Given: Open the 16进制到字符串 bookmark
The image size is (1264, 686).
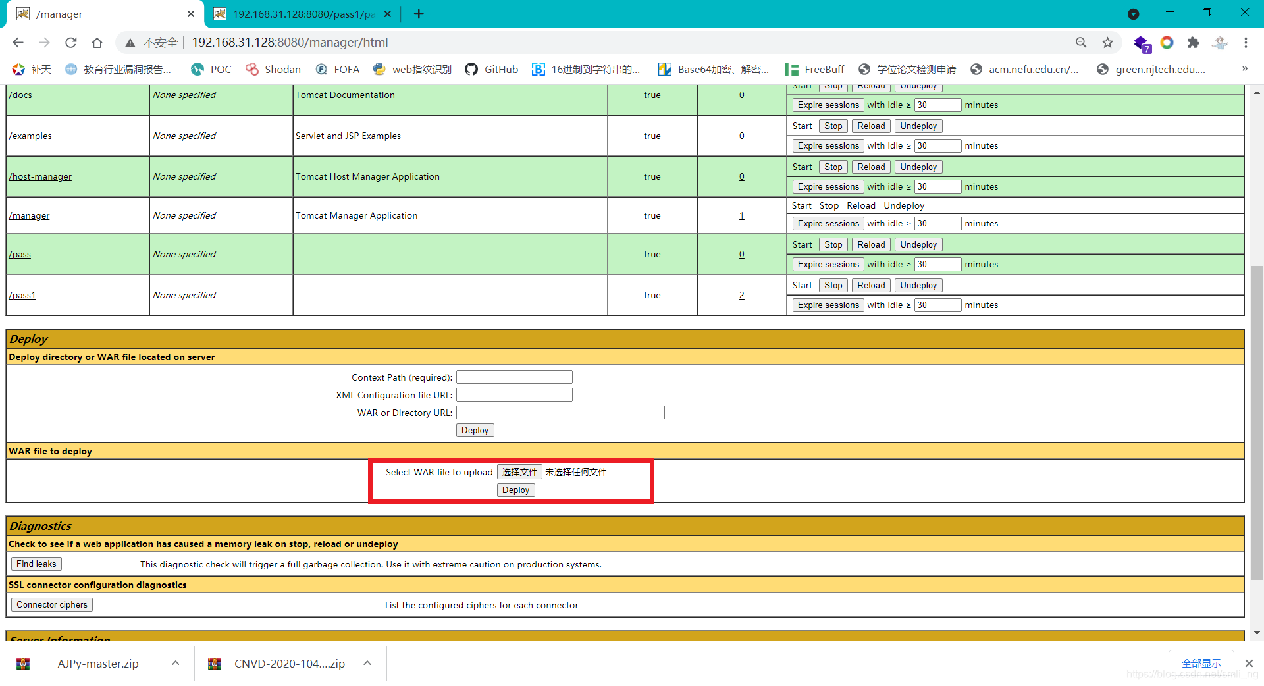Looking at the screenshot, I should (x=586, y=69).
